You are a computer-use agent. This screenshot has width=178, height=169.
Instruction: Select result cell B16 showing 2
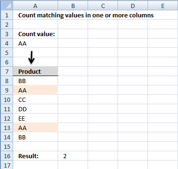point(73,156)
